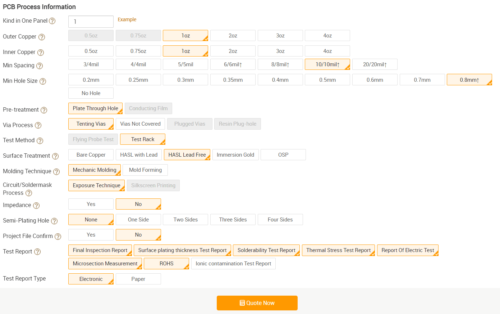Viewport: 500px width, 314px height.
Task: Show help for Molding Technique
Action: click(56, 171)
